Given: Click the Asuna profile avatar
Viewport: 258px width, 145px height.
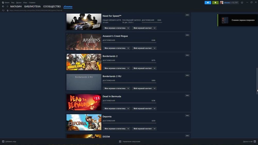Looking at the screenshot, I should 221,3.
